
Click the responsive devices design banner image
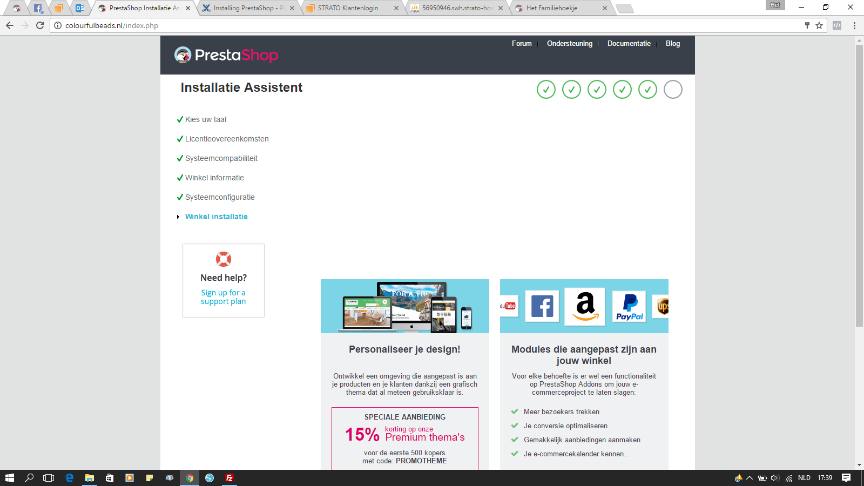[405, 306]
